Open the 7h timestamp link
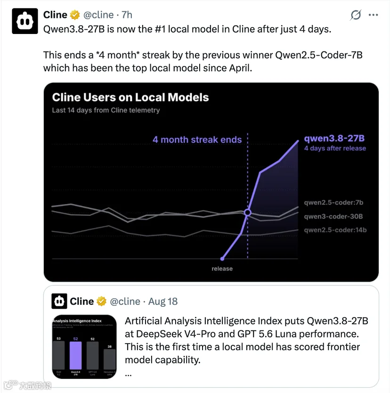This screenshot has width=390, height=393. (127, 15)
